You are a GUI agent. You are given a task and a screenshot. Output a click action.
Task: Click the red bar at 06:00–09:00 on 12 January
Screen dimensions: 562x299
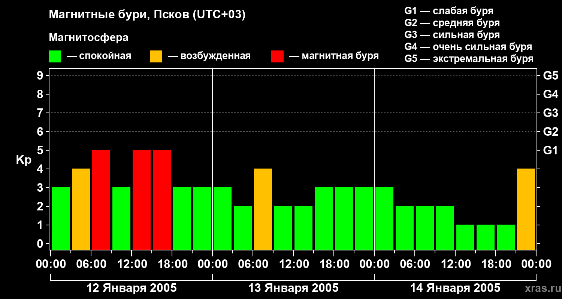pos(101,200)
